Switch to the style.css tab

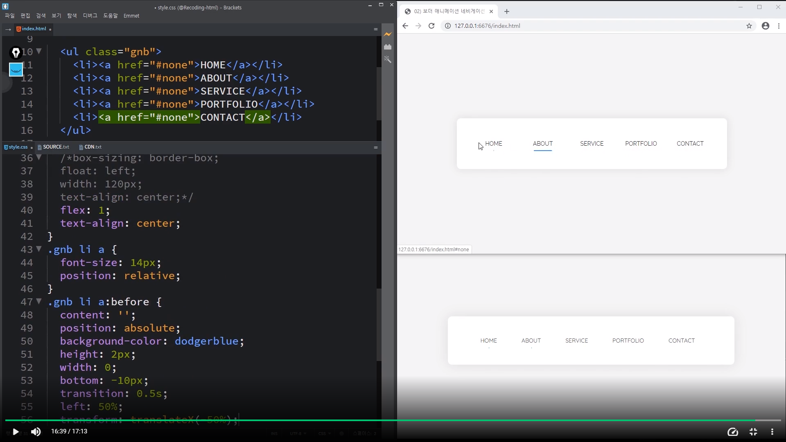(x=18, y=147)
